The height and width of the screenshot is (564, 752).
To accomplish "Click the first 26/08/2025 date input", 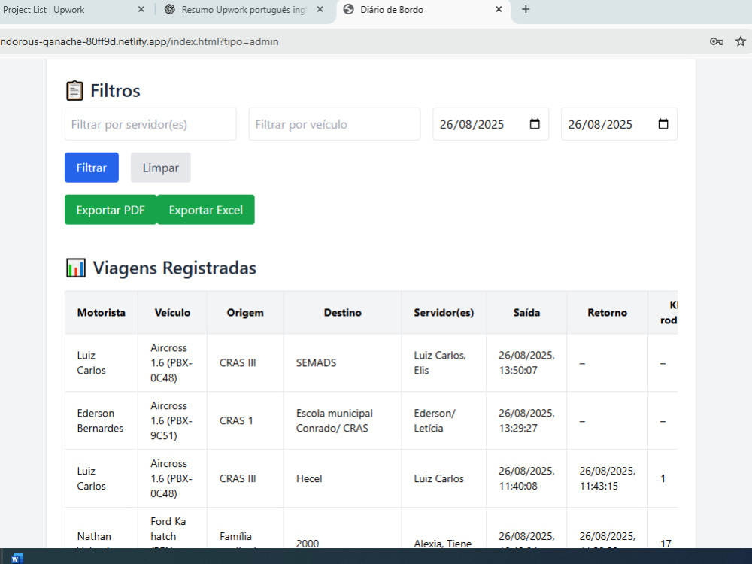I will pyautogui.click(x=490, y=124).
